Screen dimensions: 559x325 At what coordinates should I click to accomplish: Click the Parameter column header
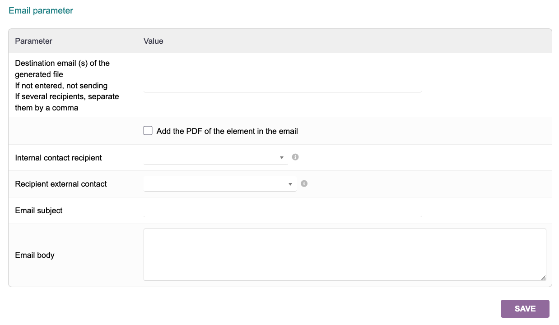pyautogui.click(x=34, y=41)
